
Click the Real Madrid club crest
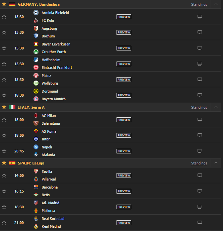pyautogui.click(x=36, y=226)
